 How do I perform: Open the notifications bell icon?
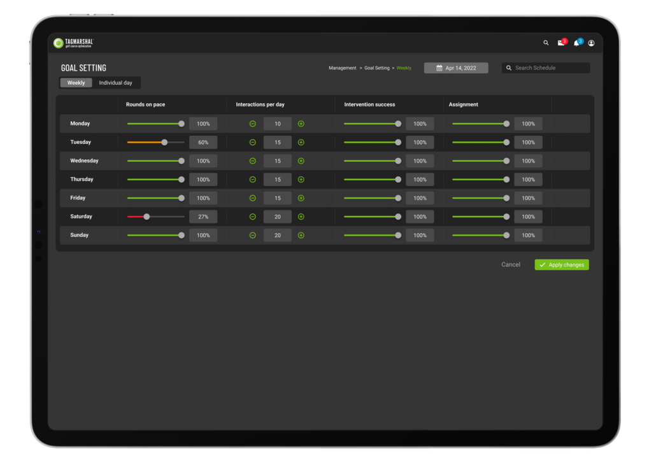pos(578,43)
